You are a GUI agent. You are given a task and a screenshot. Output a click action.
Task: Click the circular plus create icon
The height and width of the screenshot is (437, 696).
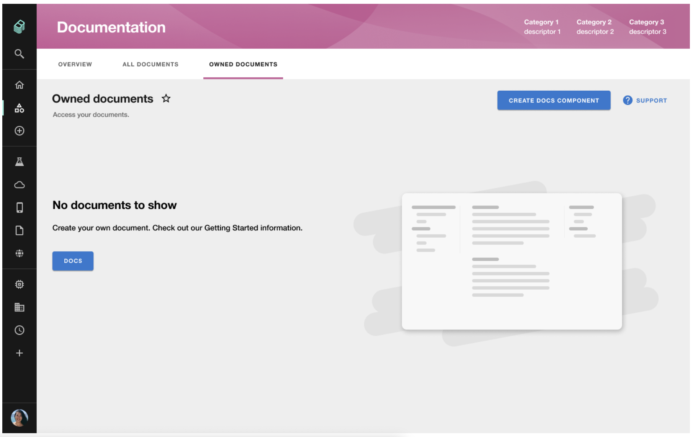(x=19, y=131)
